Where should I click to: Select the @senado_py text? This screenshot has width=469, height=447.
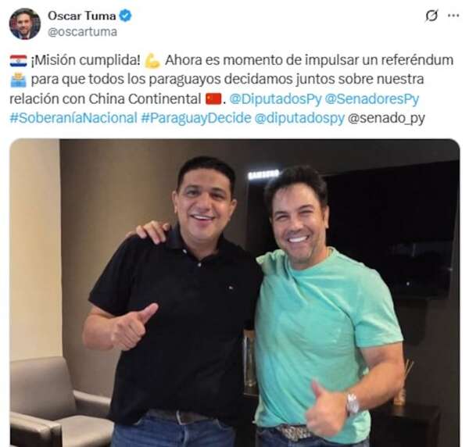pos(386,118)
